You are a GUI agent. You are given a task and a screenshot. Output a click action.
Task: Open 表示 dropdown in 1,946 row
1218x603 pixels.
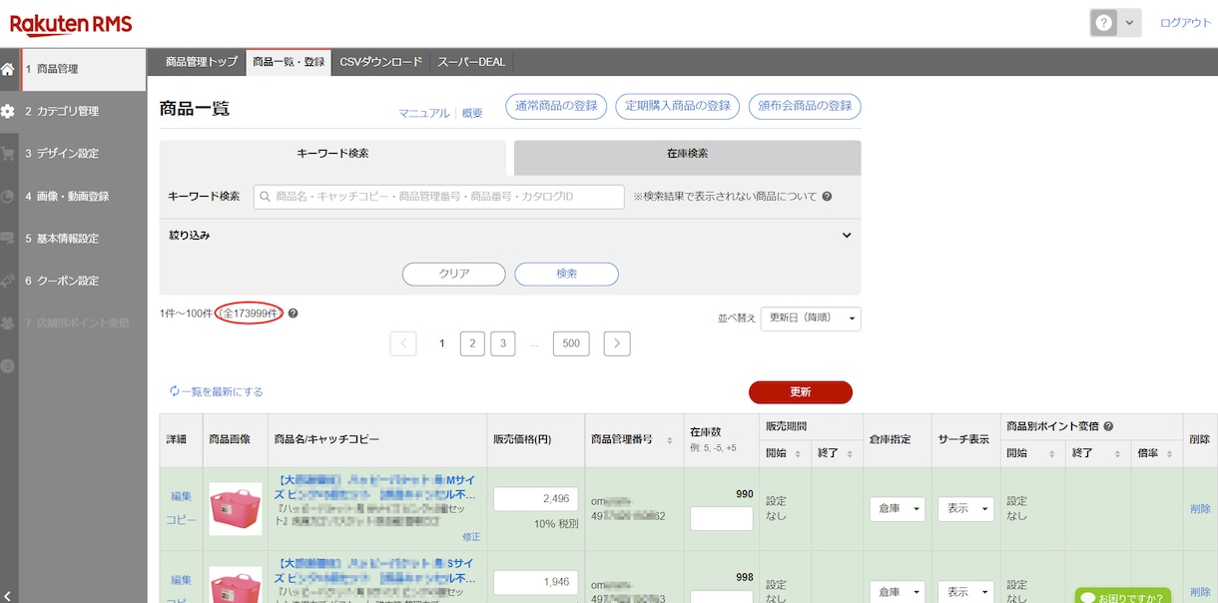965,592
